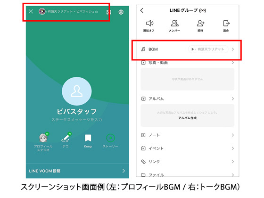The image size is (264, 198).
Task: Expand the リンク row chevron
Action: (233, 162)
